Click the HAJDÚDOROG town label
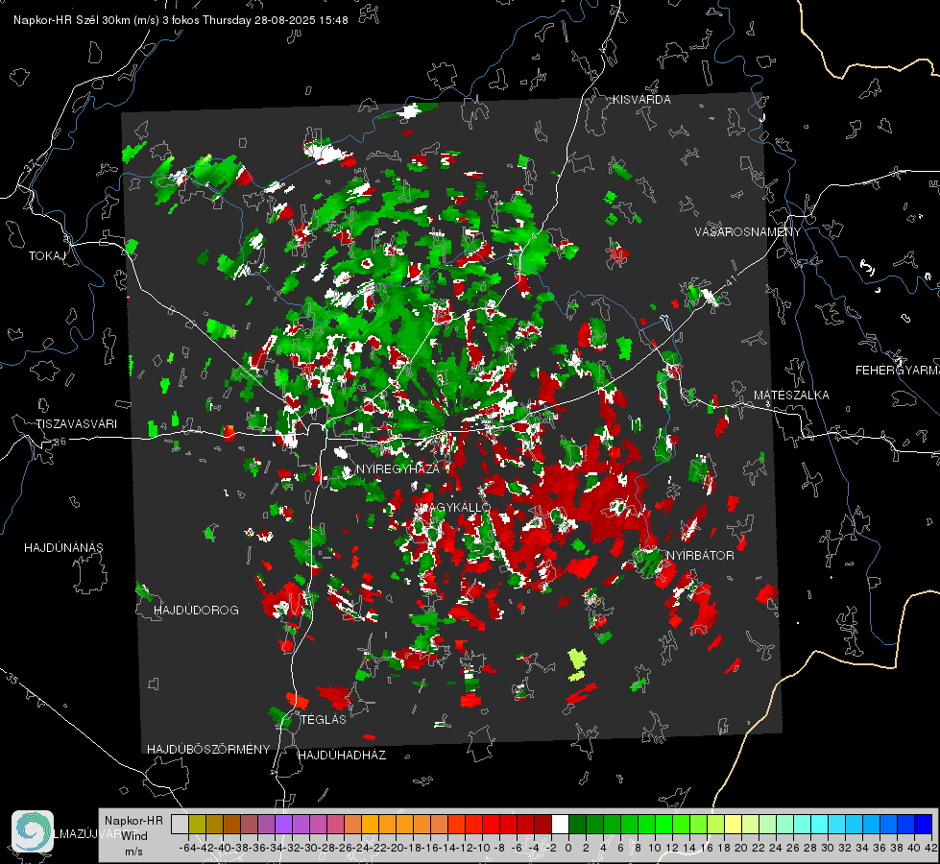Image resolution: width=940 pixels, height=864 pixels. (x=196, y=611)
